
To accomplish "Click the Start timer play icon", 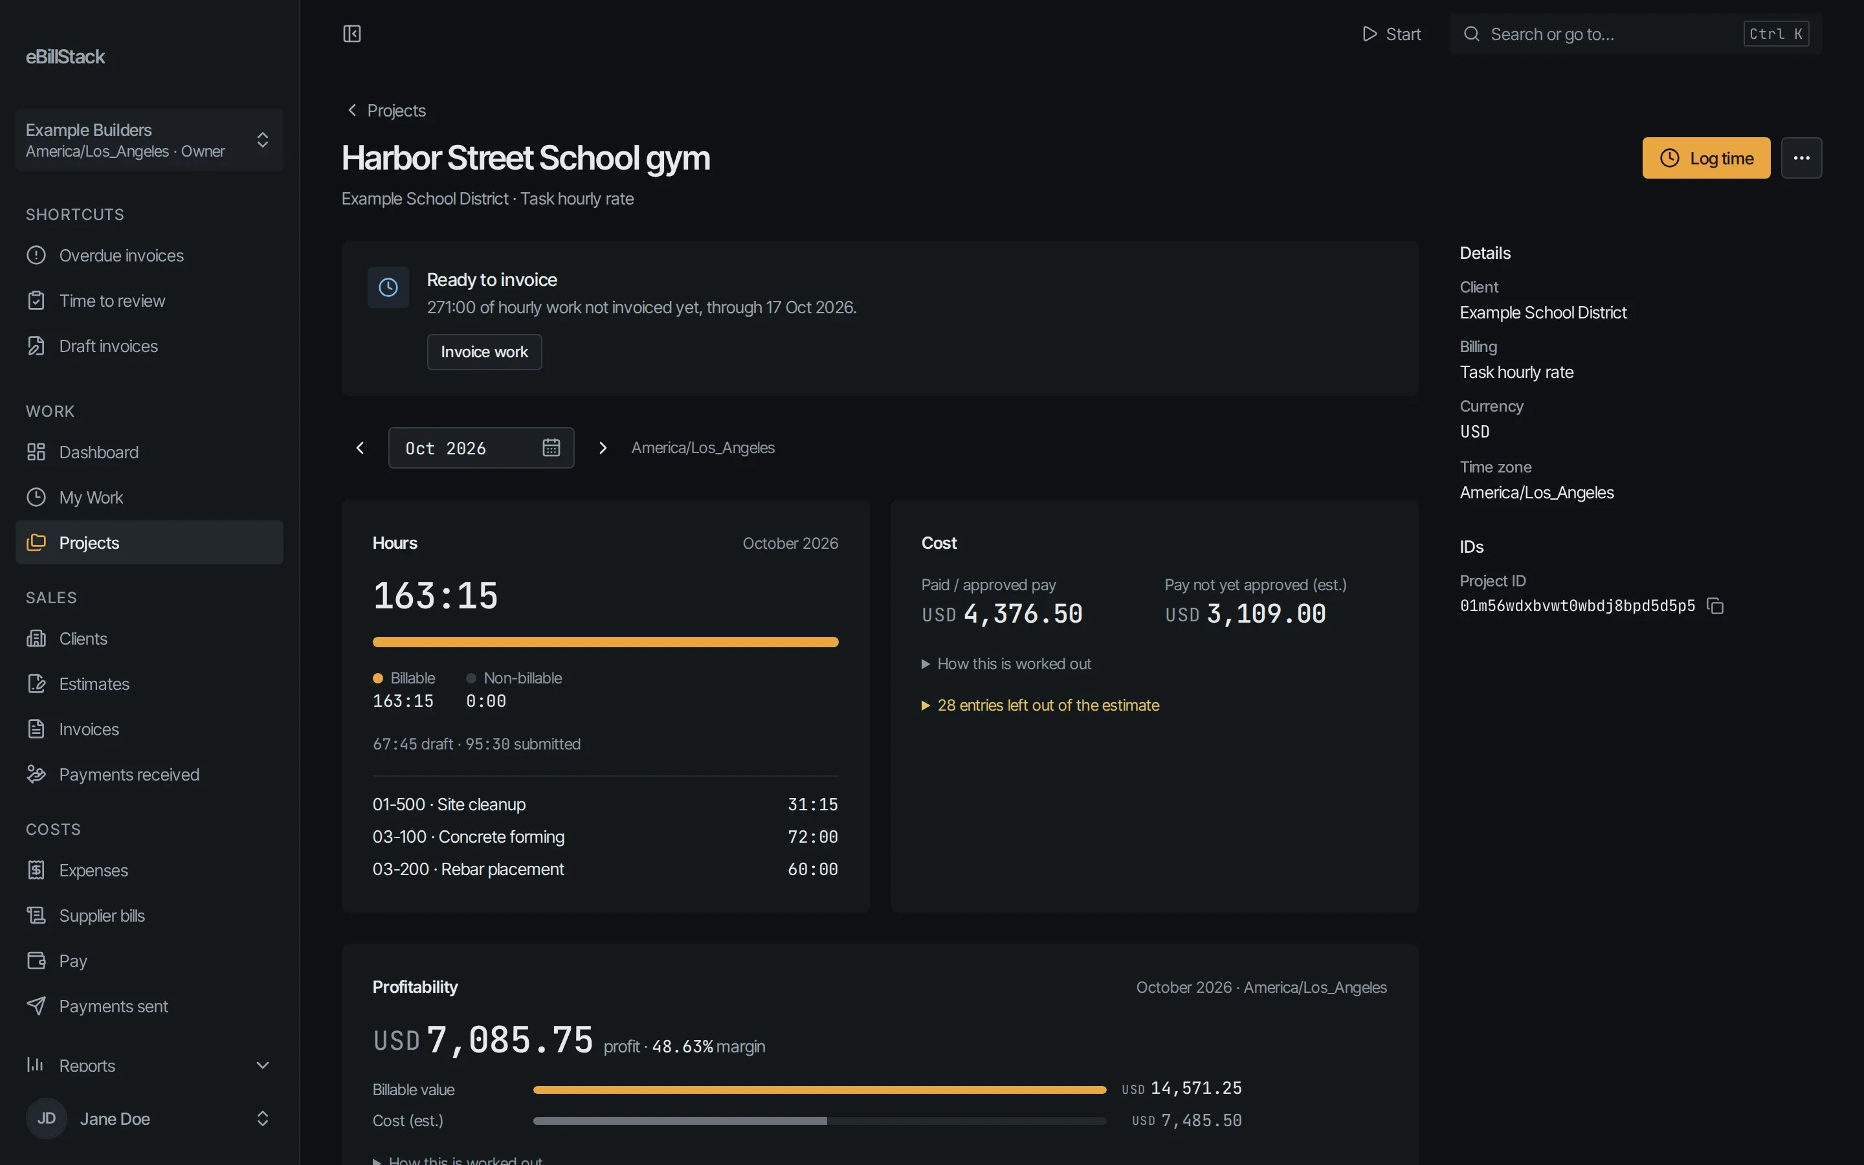I will pos(1370,34).
